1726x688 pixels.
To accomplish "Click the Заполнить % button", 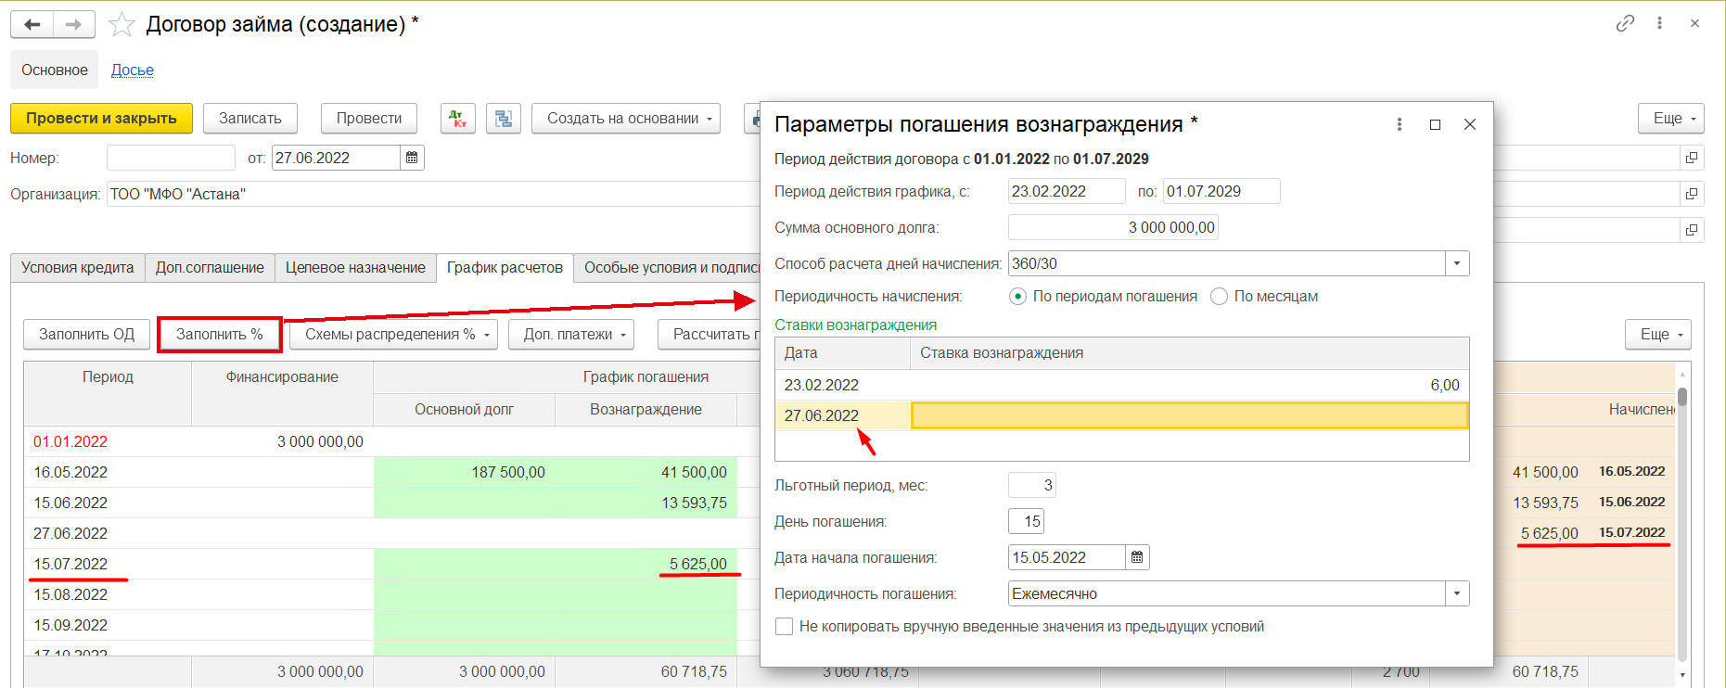I will pyautogui.click(x=220, y=335).
